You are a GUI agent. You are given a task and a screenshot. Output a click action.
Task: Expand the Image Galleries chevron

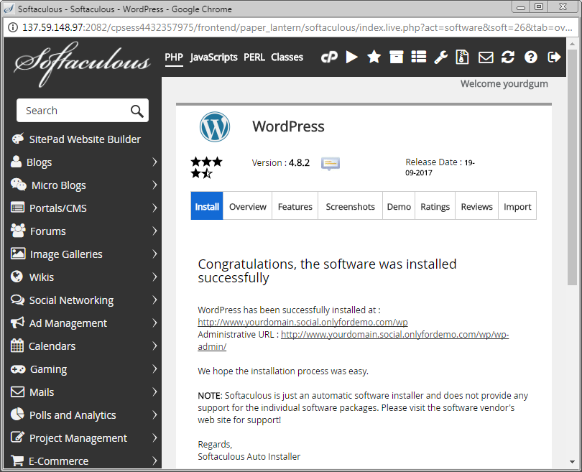point(154,254)
